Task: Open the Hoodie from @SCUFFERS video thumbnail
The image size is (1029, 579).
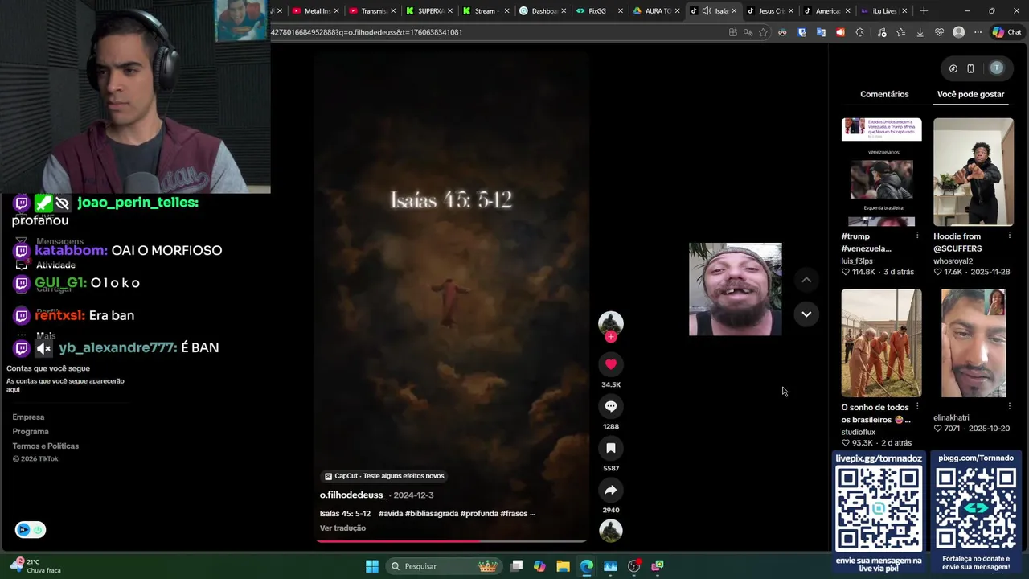Action: (974, 172)
